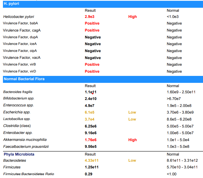Select Bacteroidetes result 4.33e11
Viewport: 203px width, 178px height.
pyautogui.click(x=91, y=161)
